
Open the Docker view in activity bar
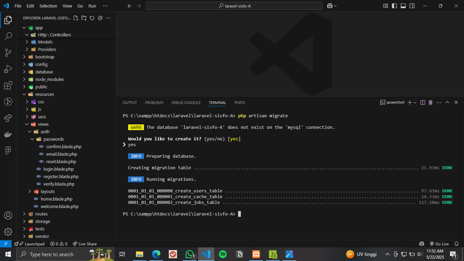pyautogui.click(x=8, y=134)
